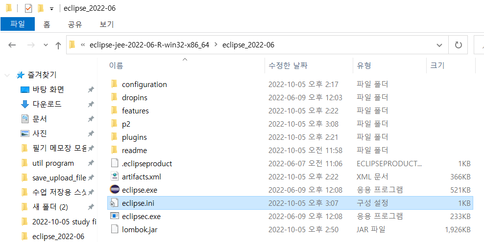Viewport: 484px width, 242px height.
Task: Select util program in the sidebar
Action: pyautogui.click(x=54, y=163)
